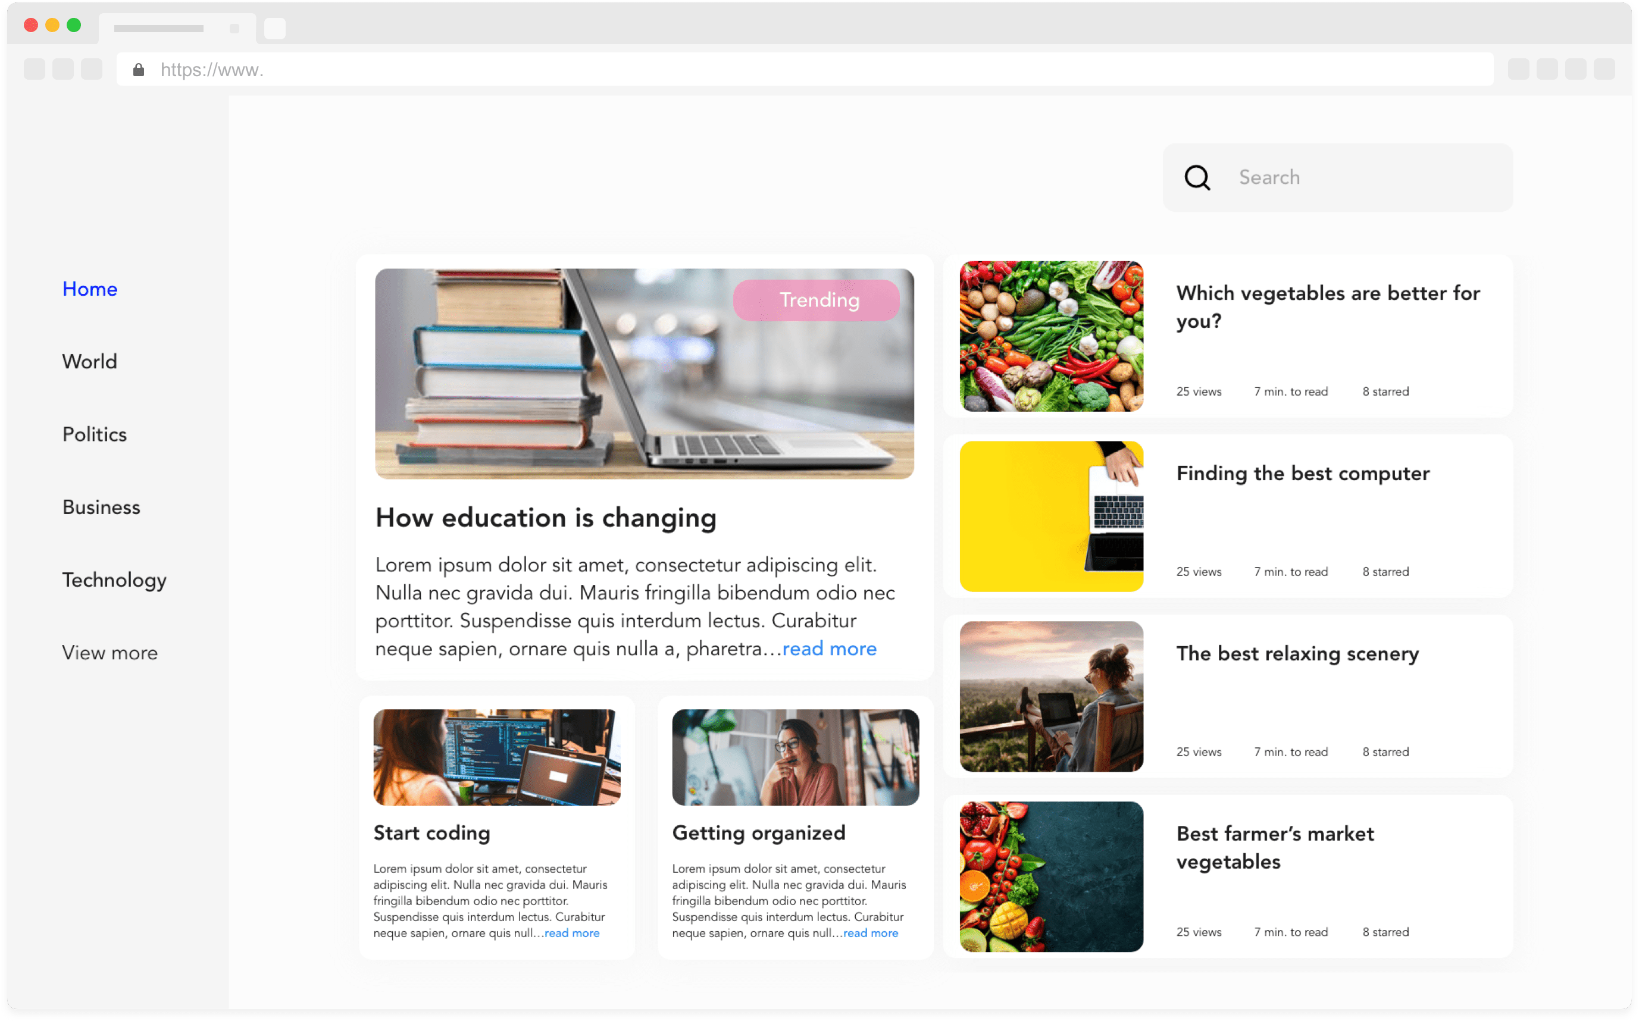Click the third grey navigation button before the address bar
The image size is (1639, 1021).
92,70
